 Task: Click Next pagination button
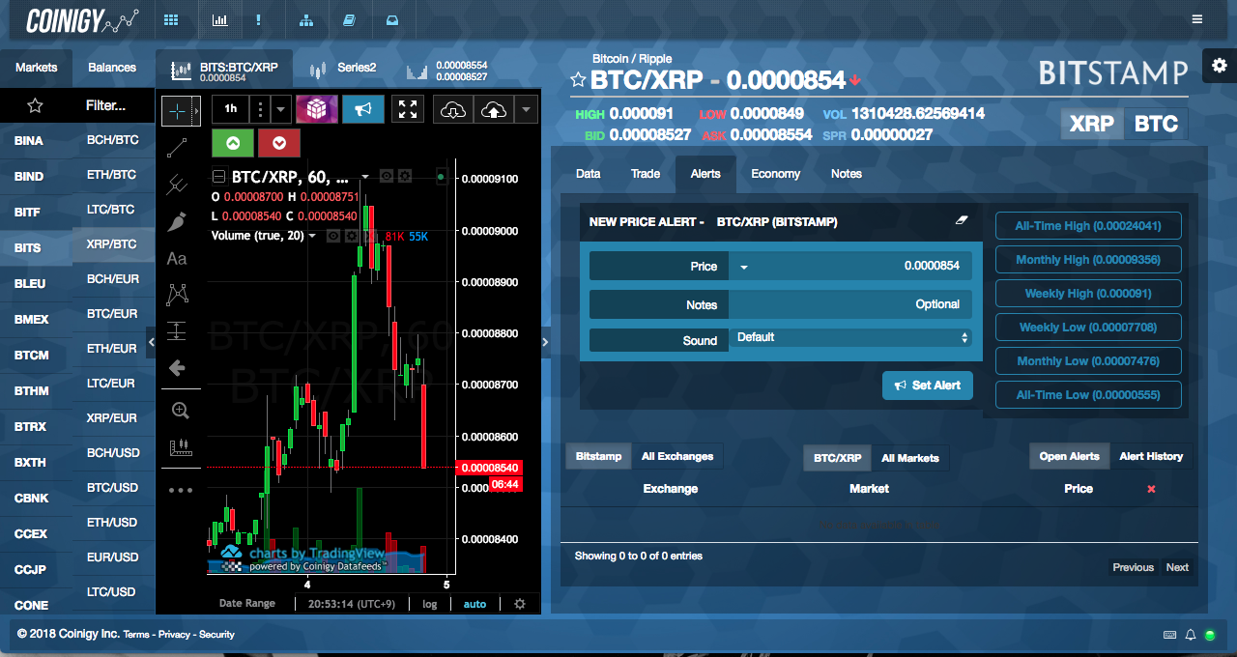pos(1177,567)
